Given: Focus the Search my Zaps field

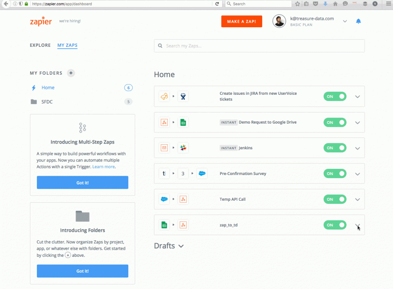Looking at the screenshot, I should [259, 46].
